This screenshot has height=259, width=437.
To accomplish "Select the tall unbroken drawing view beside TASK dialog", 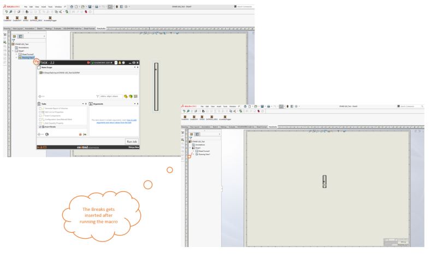I will pyautogui.click(x=156, y=87).
